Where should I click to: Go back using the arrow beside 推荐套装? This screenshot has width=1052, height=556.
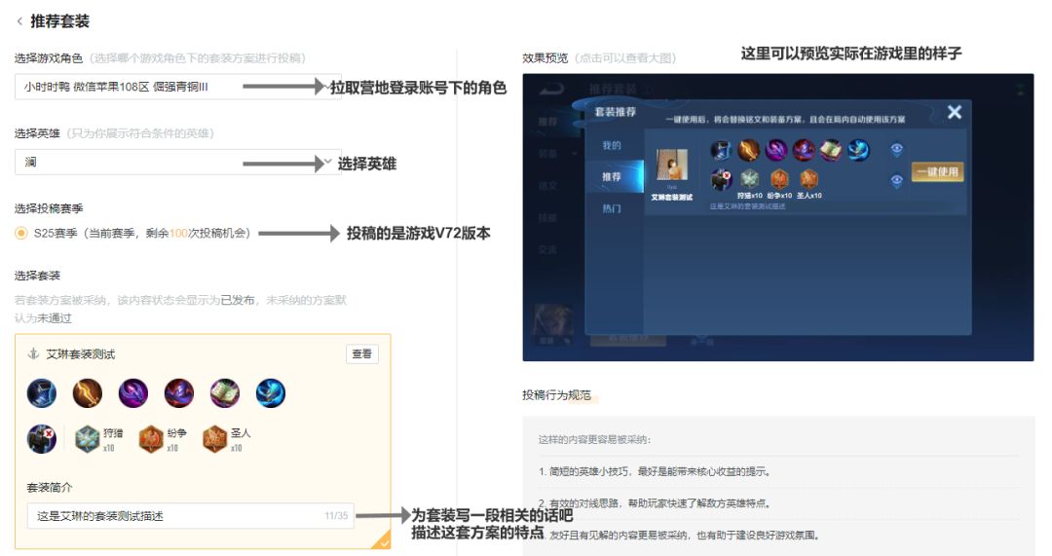click(19, 21)
